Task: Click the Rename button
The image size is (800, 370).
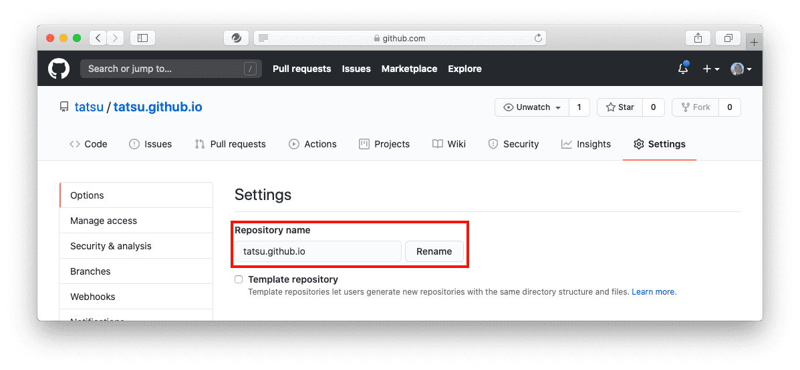Action: pos(434,251)
